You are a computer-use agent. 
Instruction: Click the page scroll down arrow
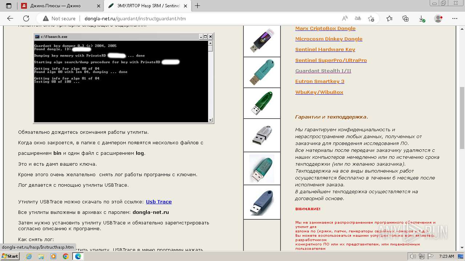pos(462,248)
